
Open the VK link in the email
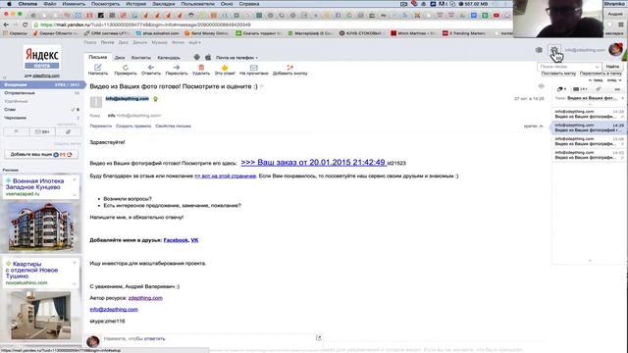[x=194, y=240]
